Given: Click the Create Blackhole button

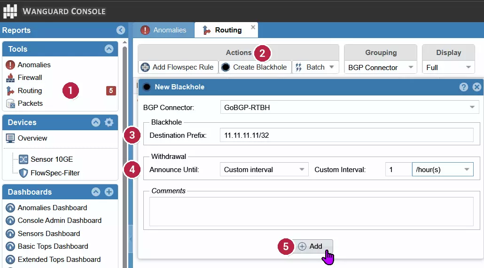Looking at the screenshot, I should click(x=255, y=67).
